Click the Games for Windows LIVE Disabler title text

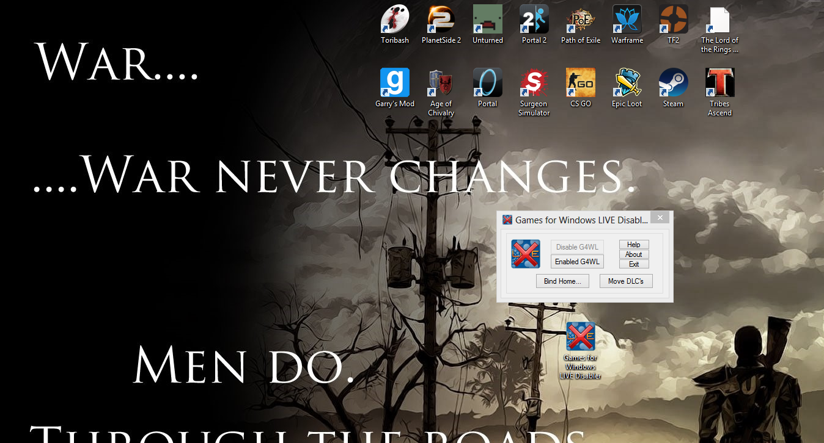click(x=581, y=220)
